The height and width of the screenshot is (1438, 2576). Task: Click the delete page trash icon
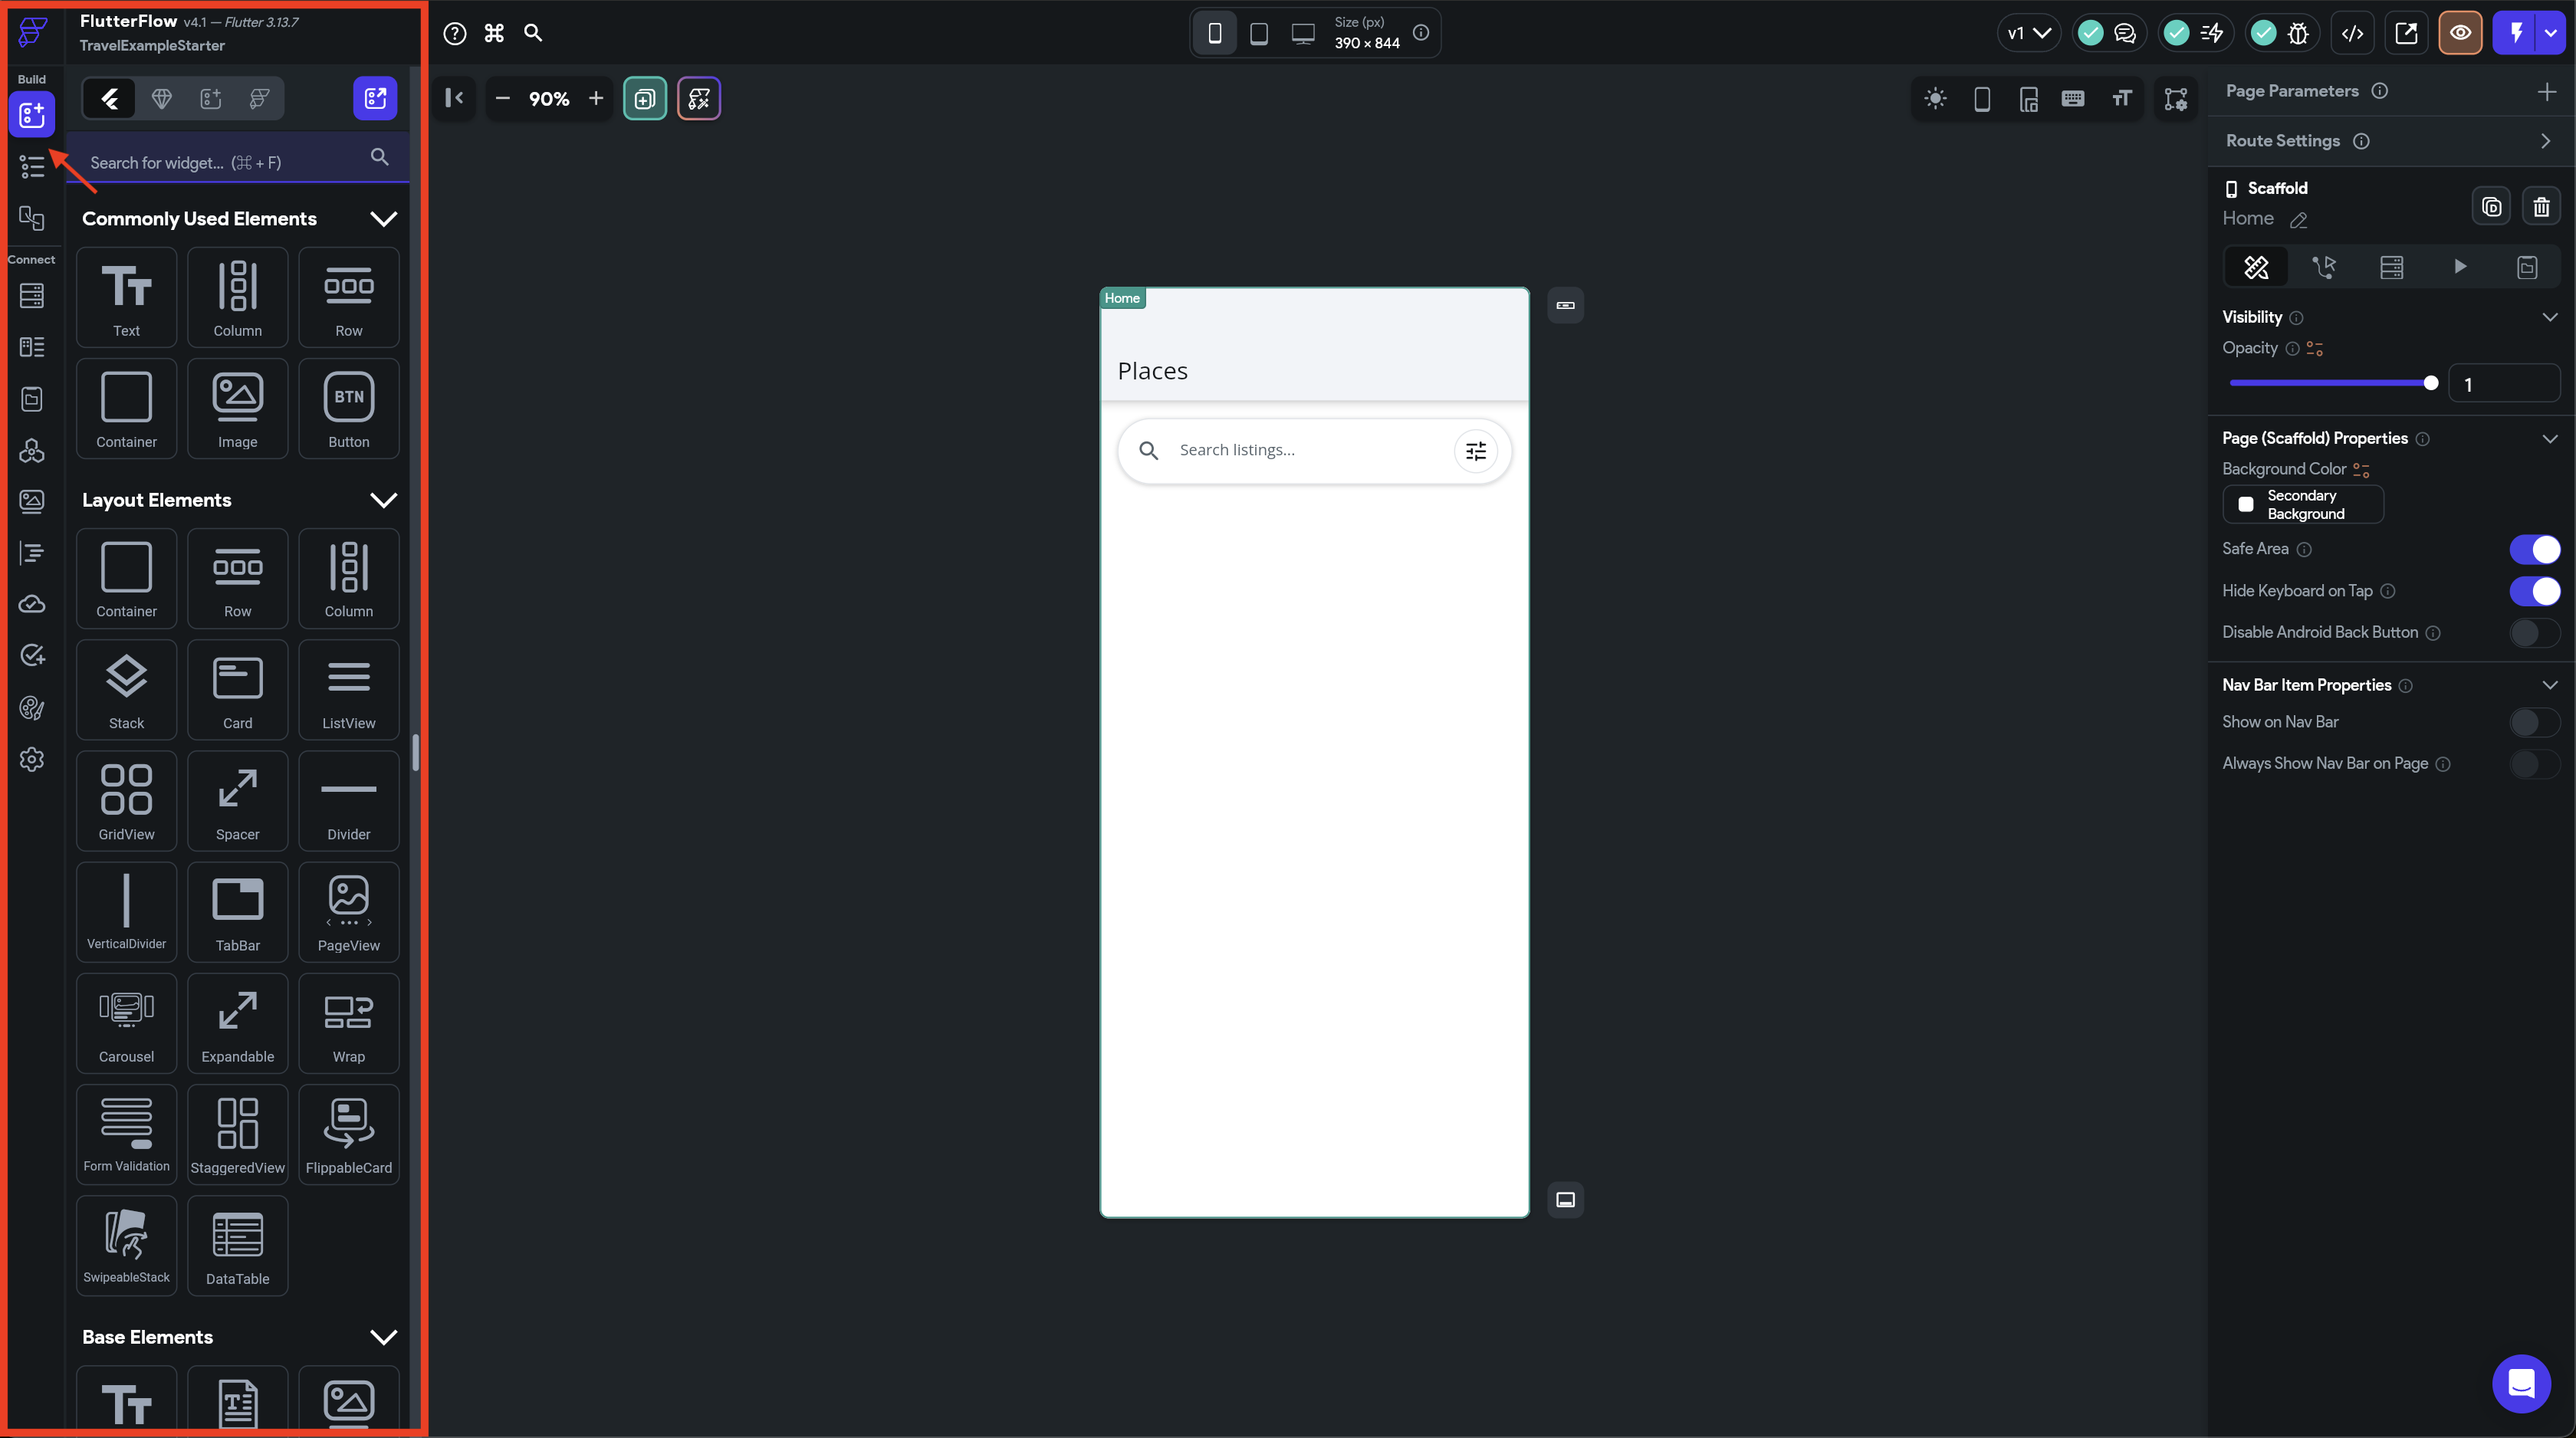coord(2541,207)
